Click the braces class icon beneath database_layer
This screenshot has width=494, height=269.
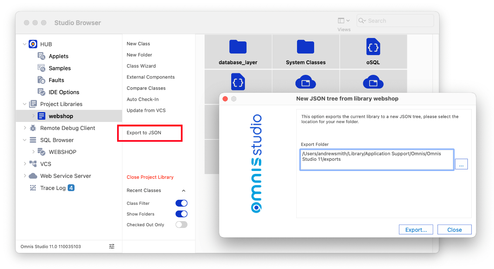tap(238, 82)
